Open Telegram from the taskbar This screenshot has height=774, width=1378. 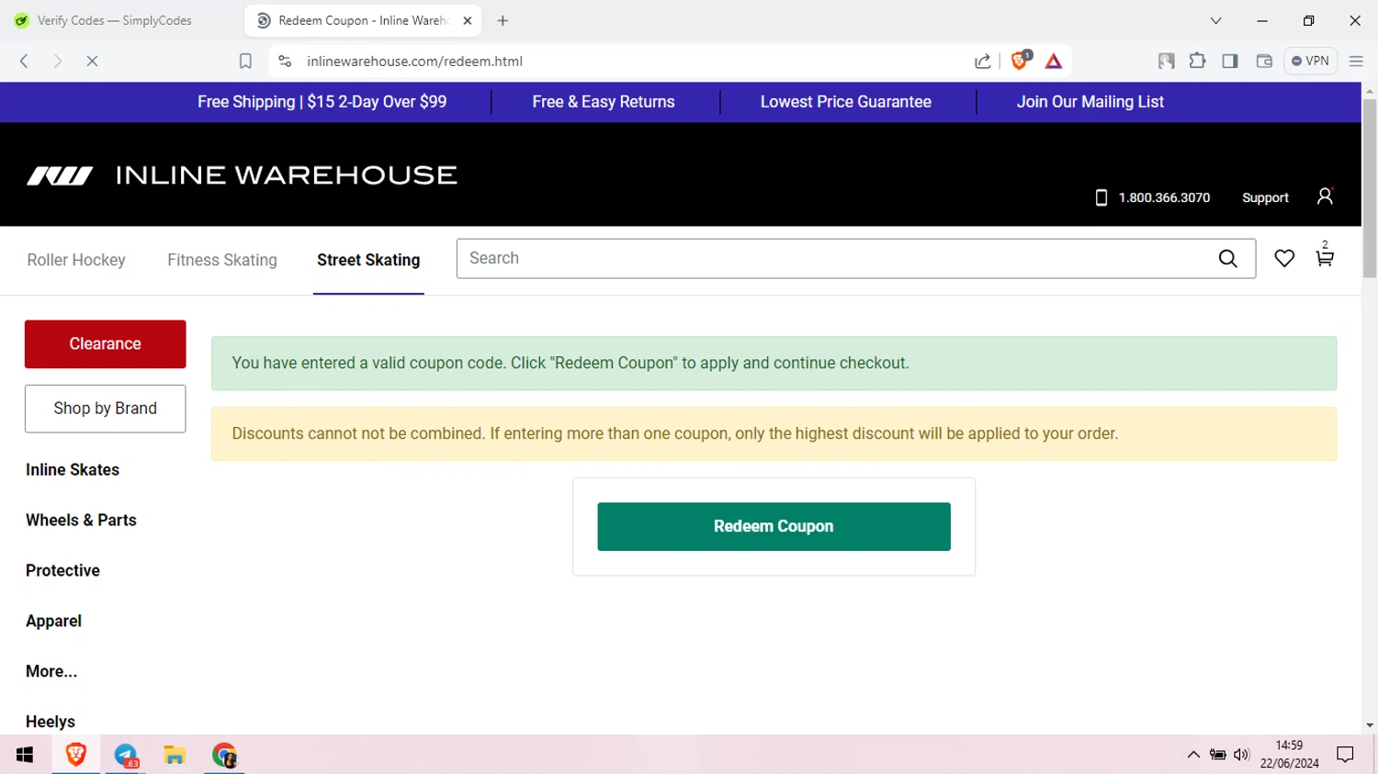125,755
